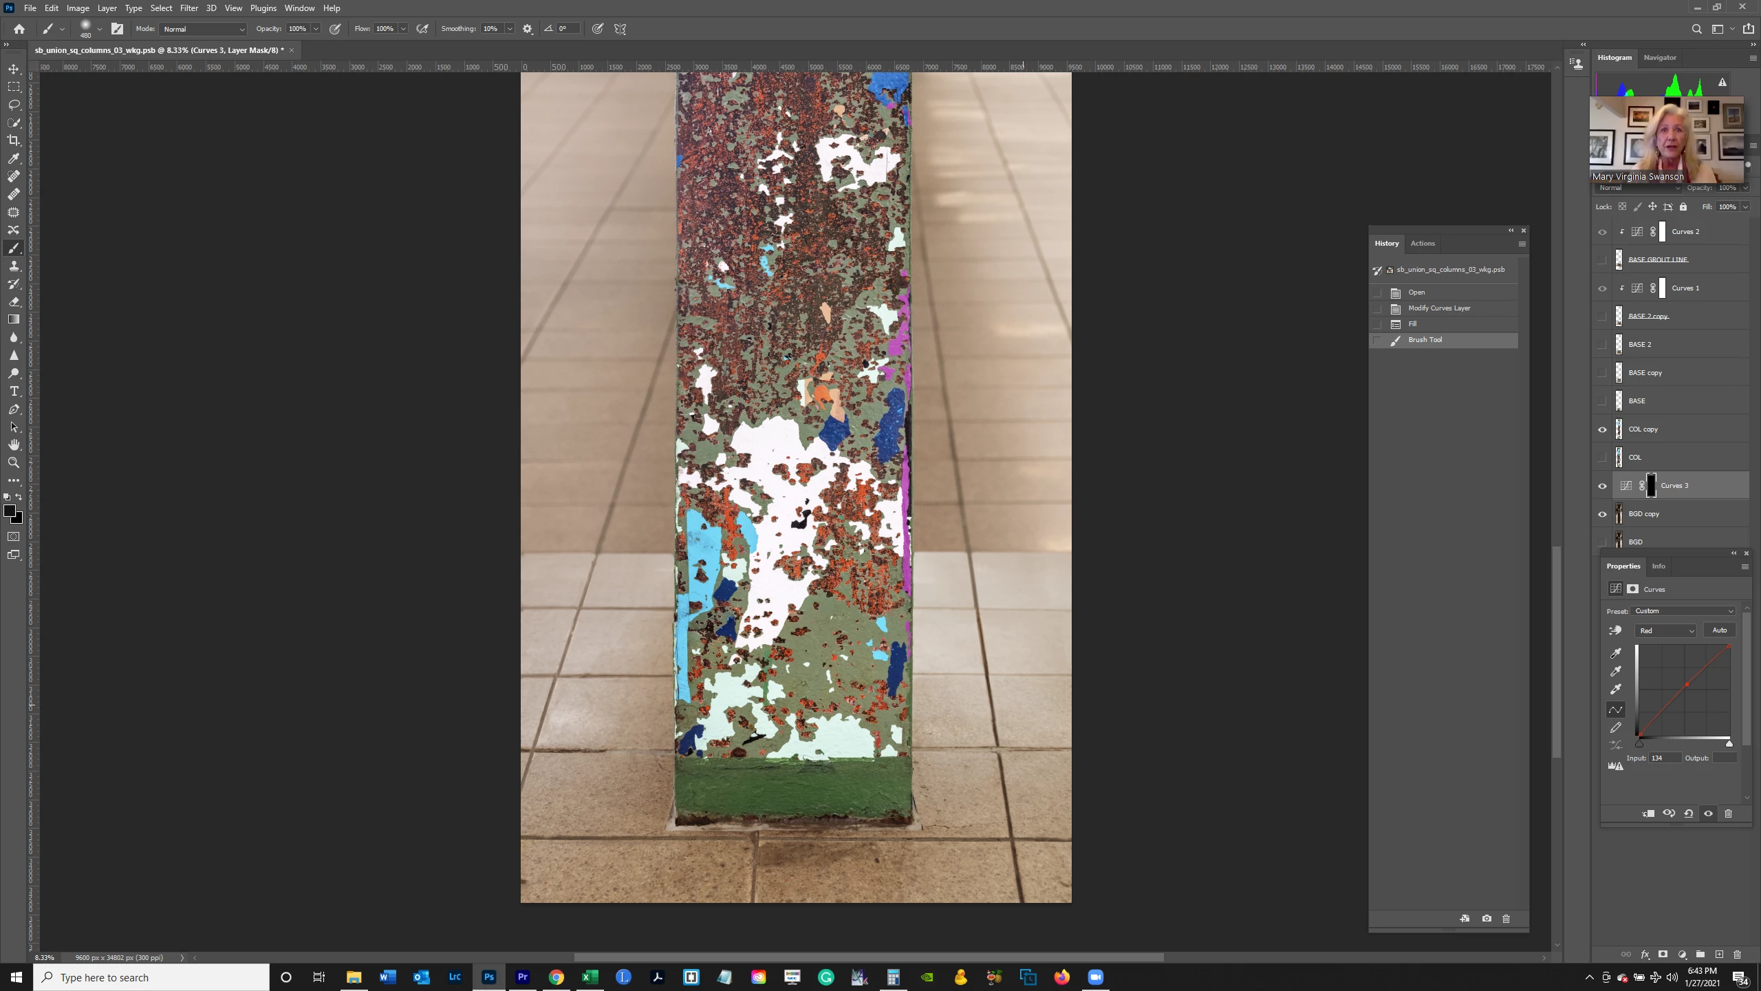Screen dimensions: 1761x991
Task: Show the BASE layer visibility
Action: 1602,401
